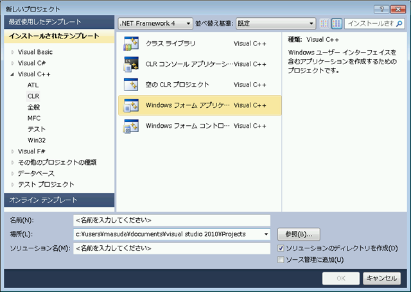
Task: Open the 並べ替え基準 sort dropdown
Action: click(x=275, y=24)
